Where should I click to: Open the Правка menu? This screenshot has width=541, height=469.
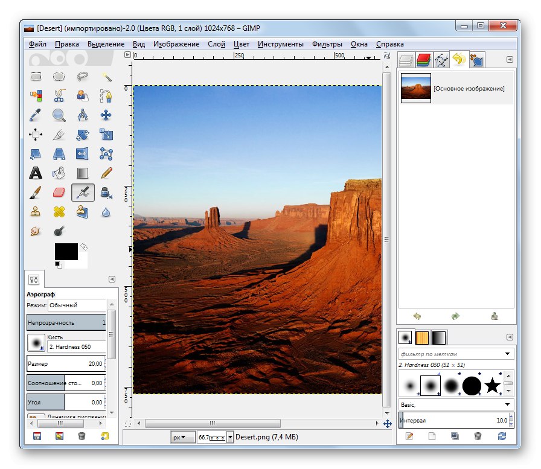67,44
